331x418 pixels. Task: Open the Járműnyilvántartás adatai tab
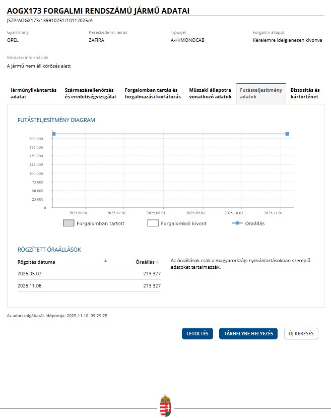pos(33,93)
